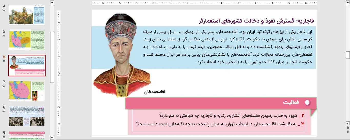Click the slide panel scroll-up arrow
This screenshot has width=350, height=140.
[52, 2]
